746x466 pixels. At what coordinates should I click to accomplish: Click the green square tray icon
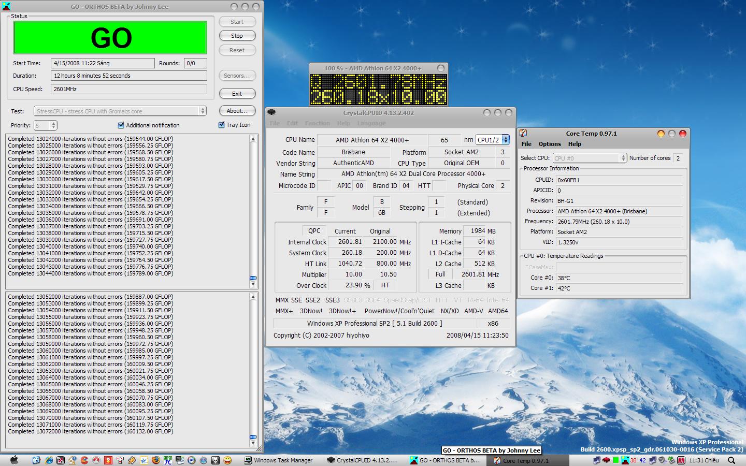615,460
